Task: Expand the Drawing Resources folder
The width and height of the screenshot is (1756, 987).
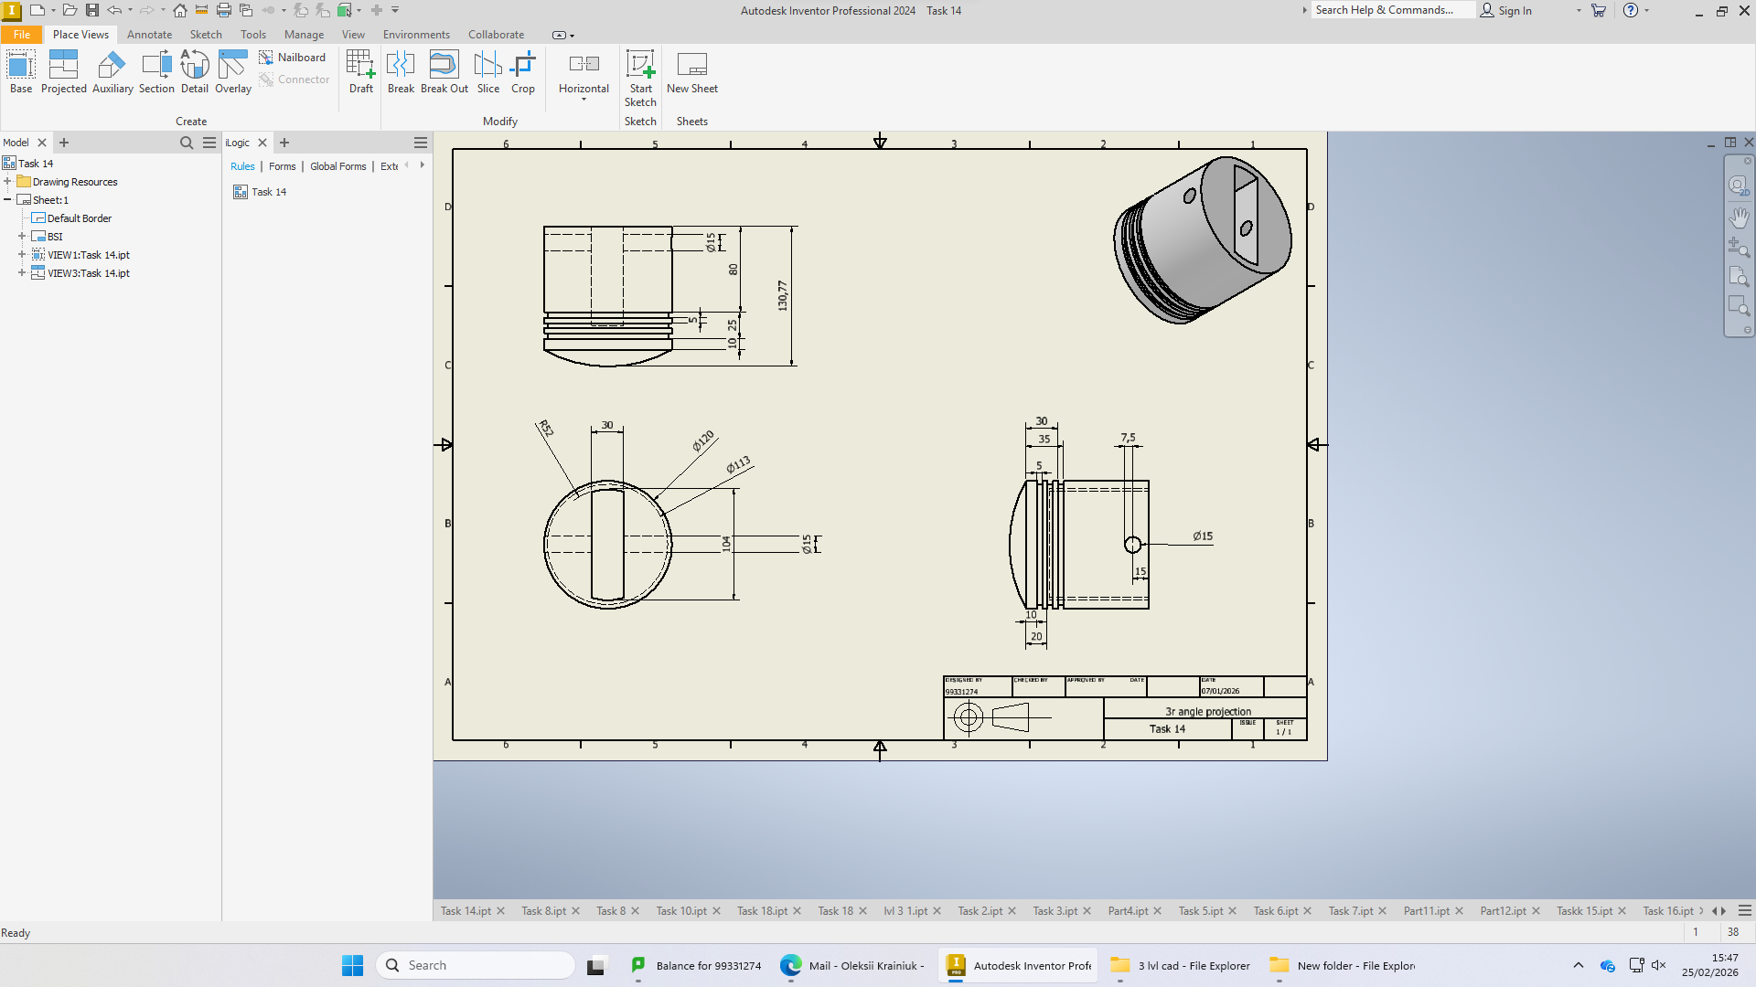Action: 7,182
